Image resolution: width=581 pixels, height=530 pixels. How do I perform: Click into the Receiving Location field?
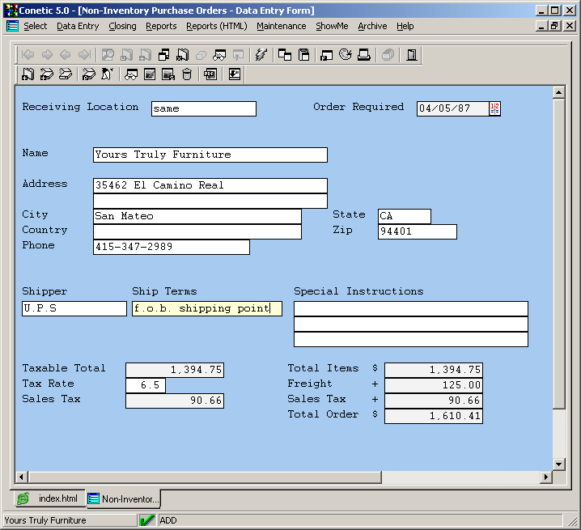203,108
